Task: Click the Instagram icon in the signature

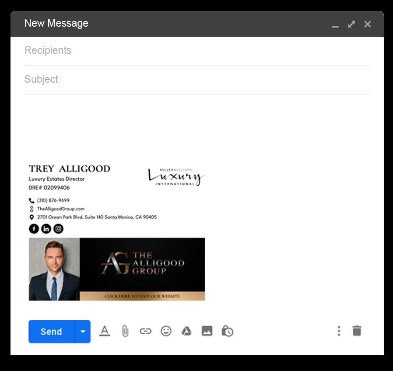Action: (x=58, y=229)
